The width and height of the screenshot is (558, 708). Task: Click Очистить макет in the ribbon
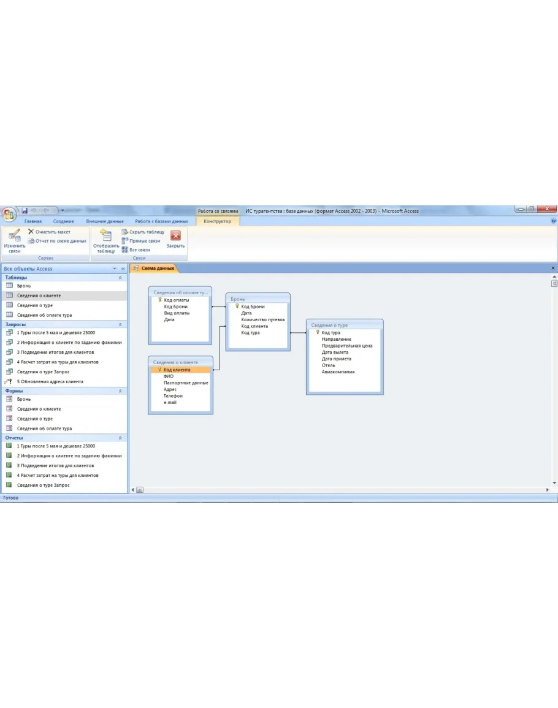[x=52, y=232]
